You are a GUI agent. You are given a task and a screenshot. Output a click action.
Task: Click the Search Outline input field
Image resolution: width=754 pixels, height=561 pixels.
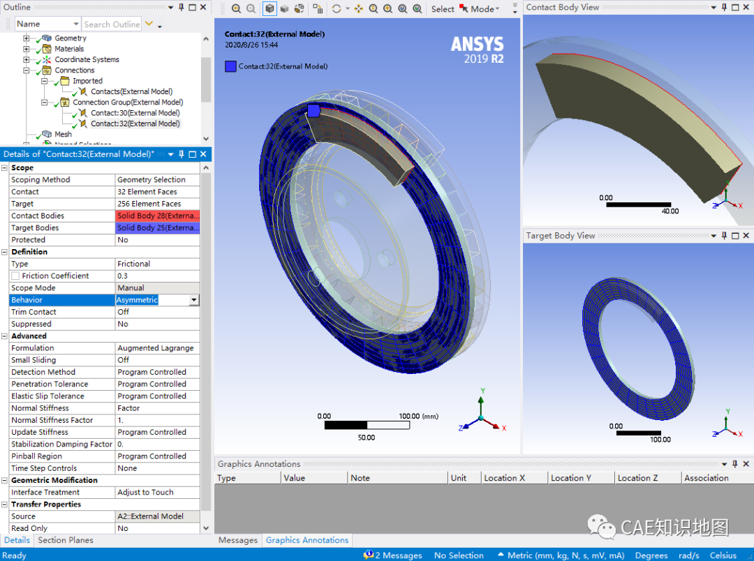[112, 24]
